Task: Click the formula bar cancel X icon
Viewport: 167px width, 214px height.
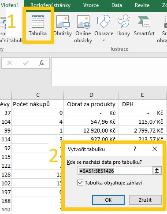Action: pyautogui.click(x=10, y=63)
